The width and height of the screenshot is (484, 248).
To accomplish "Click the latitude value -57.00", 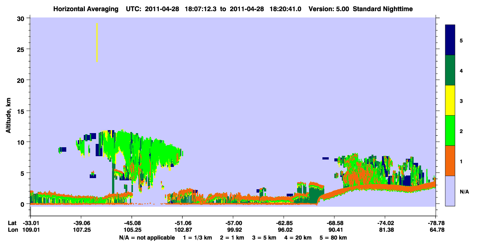I will (233, 223).
